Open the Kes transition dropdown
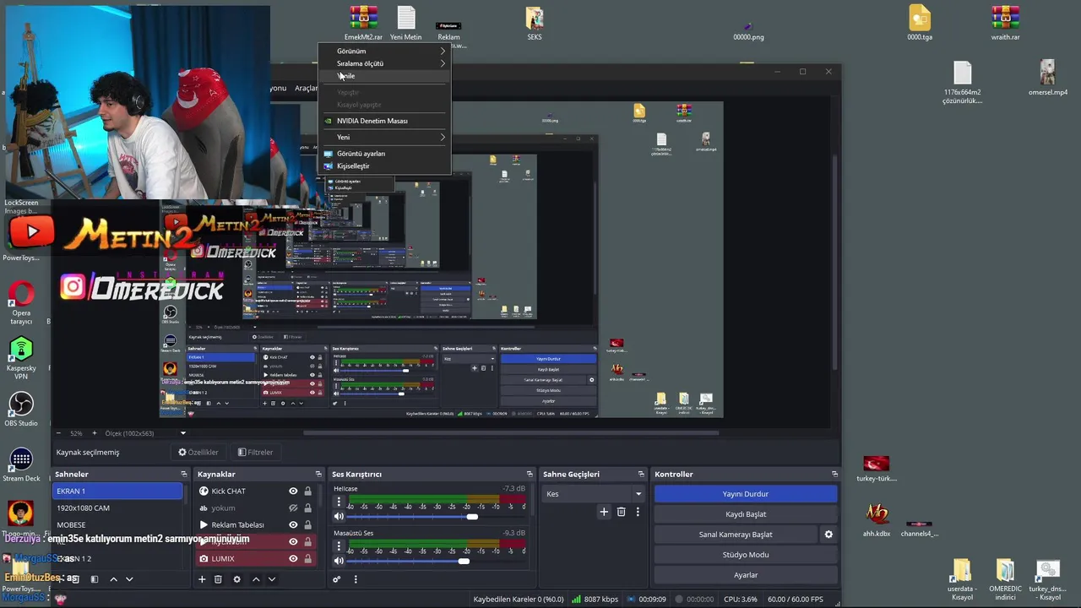The height and width of the screenshot is (608, 1081). tap(594, 494)
